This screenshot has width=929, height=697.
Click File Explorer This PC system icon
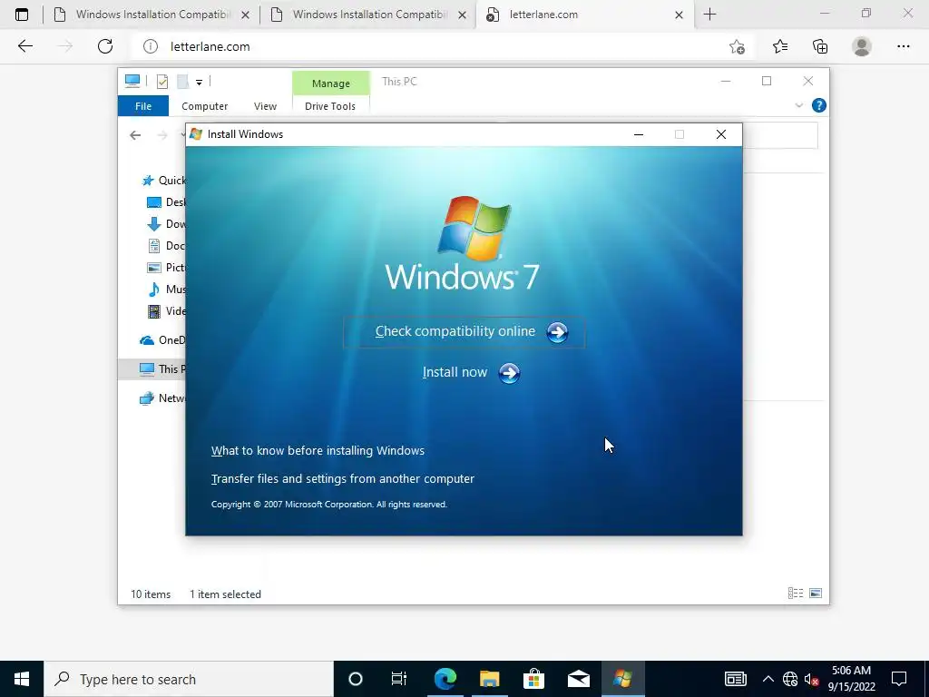(132, 81)
